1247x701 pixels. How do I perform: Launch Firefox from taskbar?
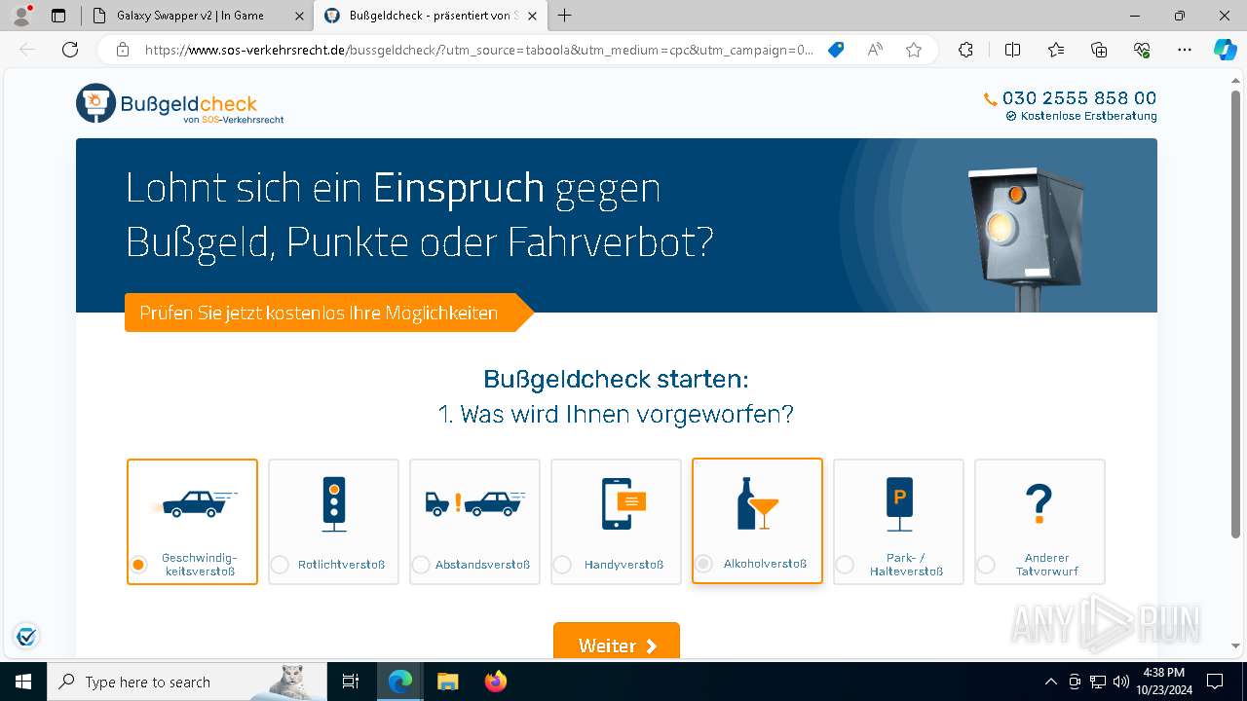coord(496,682)
